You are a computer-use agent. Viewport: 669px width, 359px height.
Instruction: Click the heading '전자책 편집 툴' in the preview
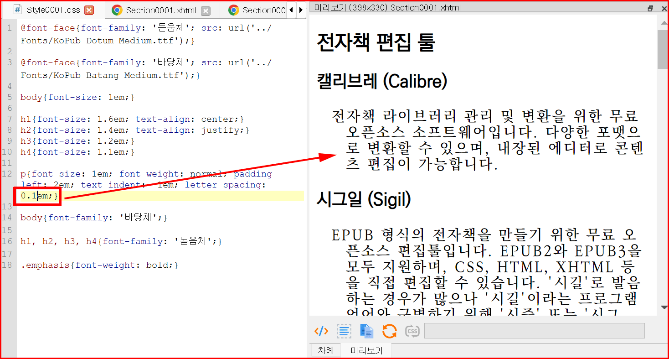click(x=376, y=42)
